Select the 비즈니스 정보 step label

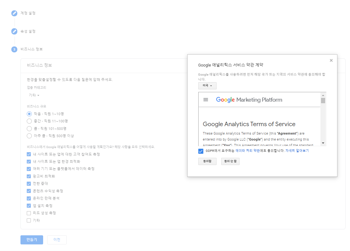coord(31,49)
